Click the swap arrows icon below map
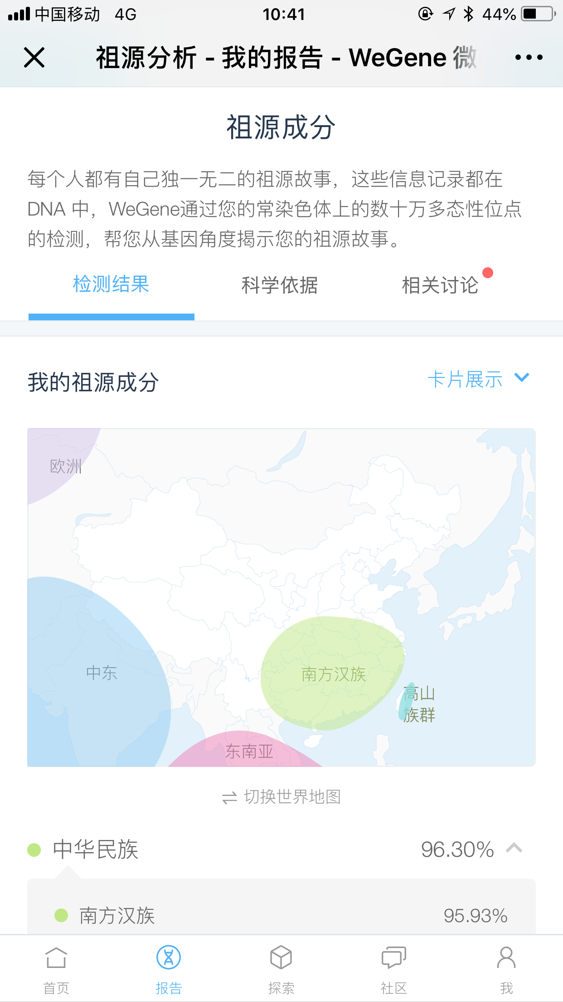This screenshot has width=563, height=1002. [229, 797]
